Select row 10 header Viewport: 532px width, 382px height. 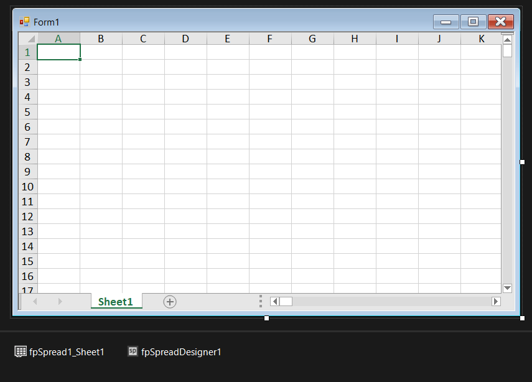28,187
